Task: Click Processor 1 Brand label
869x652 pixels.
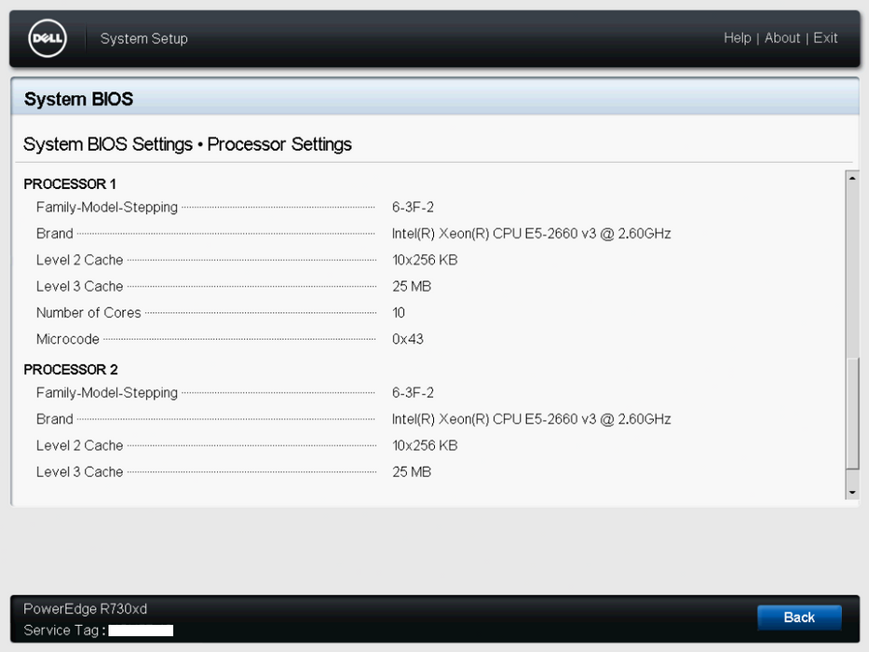Action: click(x=55, y=234)
